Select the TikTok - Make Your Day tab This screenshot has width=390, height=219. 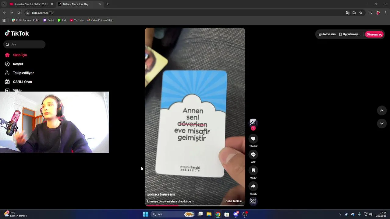79,4
